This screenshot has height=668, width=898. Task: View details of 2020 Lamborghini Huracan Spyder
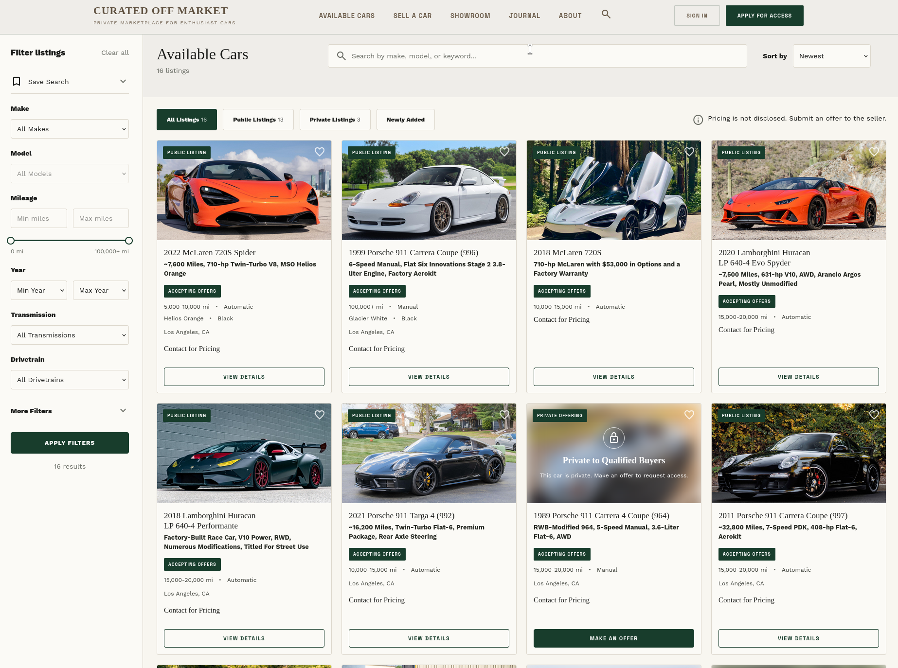point(799,377)
